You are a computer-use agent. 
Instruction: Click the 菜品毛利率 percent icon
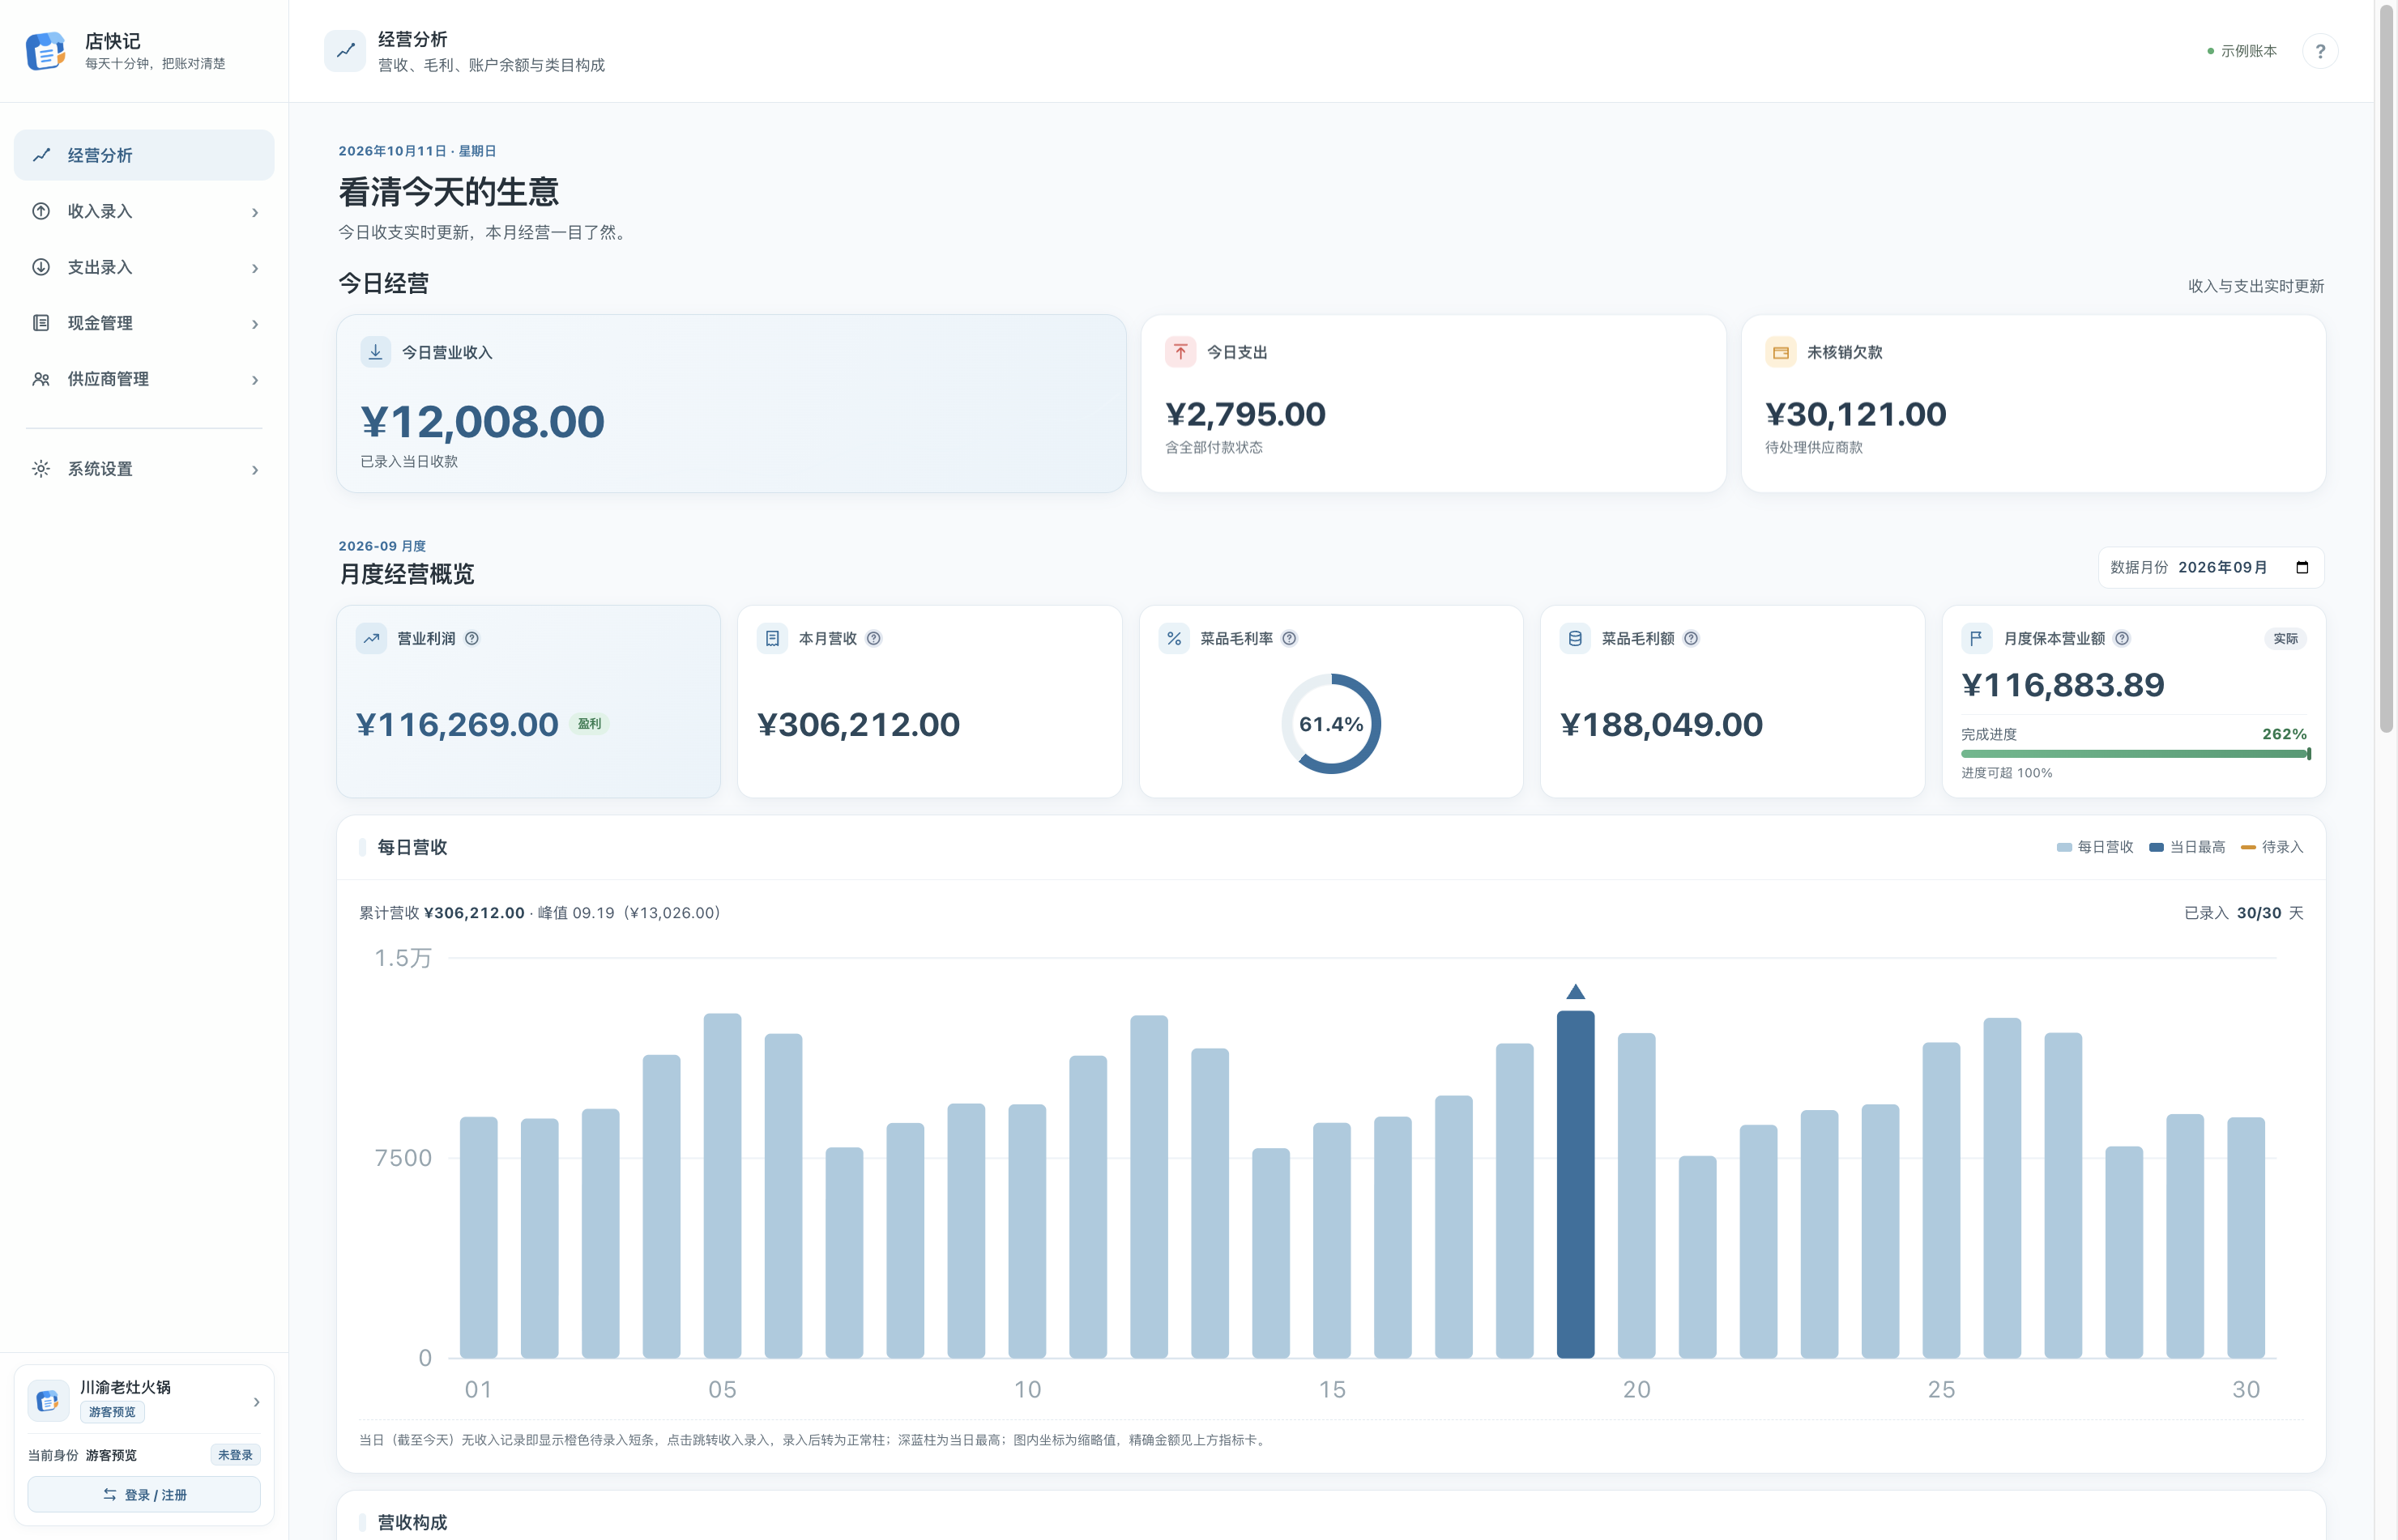[1175, 638]
